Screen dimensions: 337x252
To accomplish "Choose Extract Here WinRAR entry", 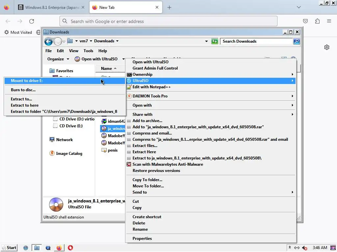I will 211,152.
